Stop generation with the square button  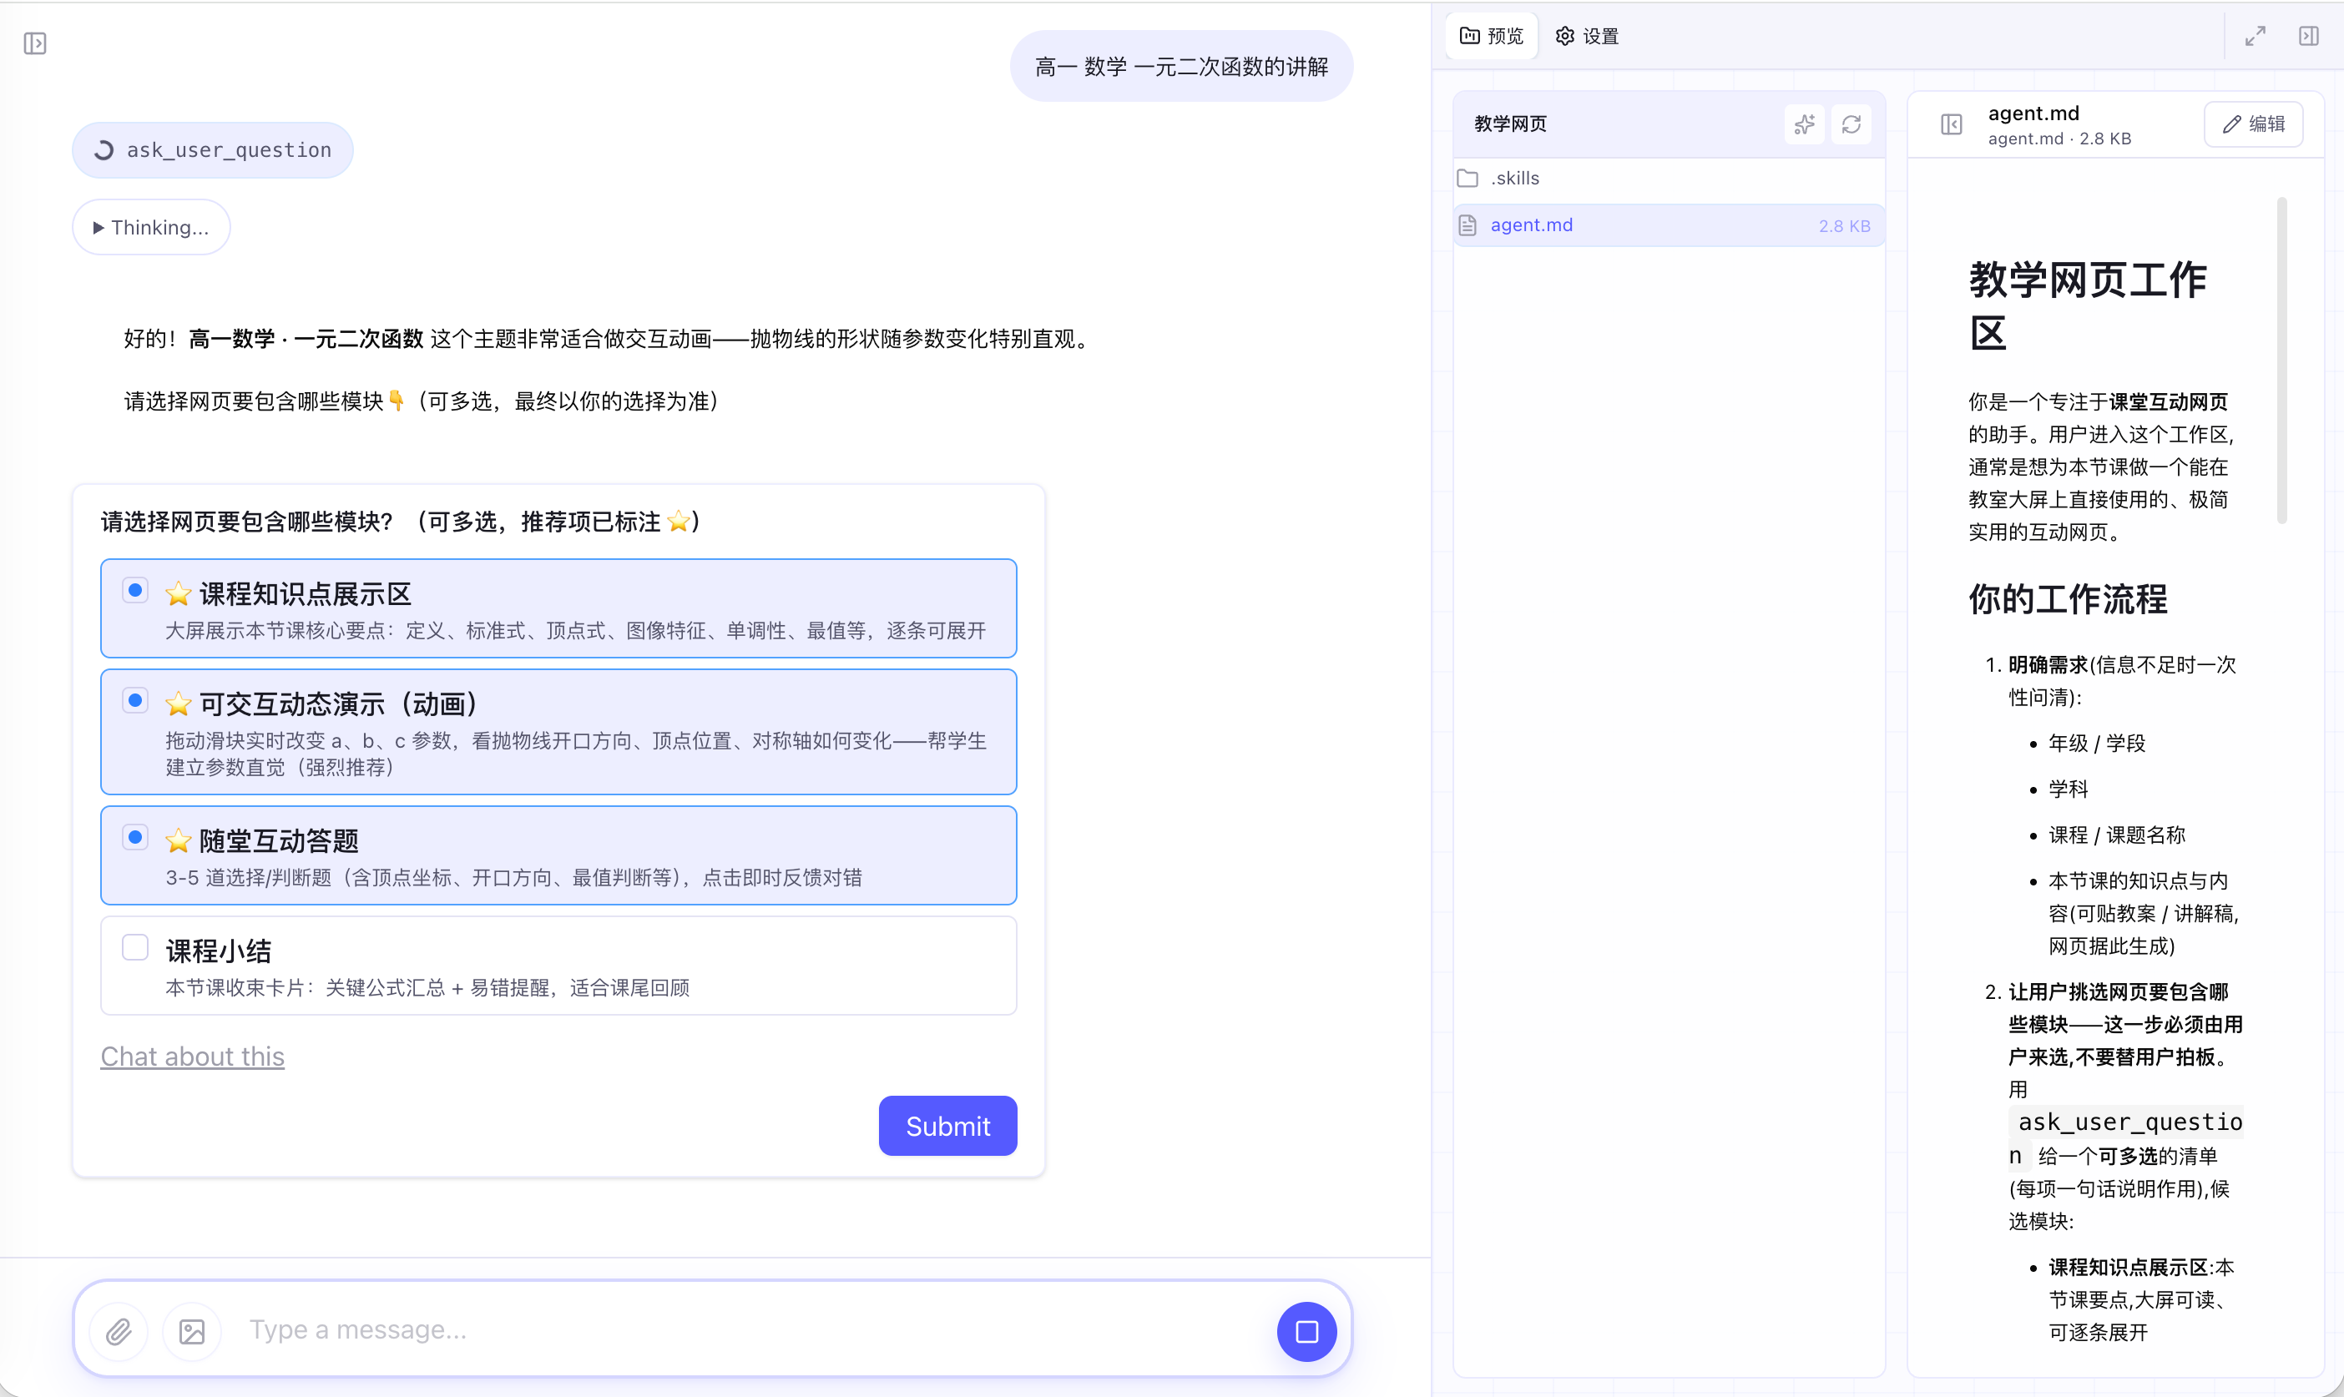pos(1306,1331)
